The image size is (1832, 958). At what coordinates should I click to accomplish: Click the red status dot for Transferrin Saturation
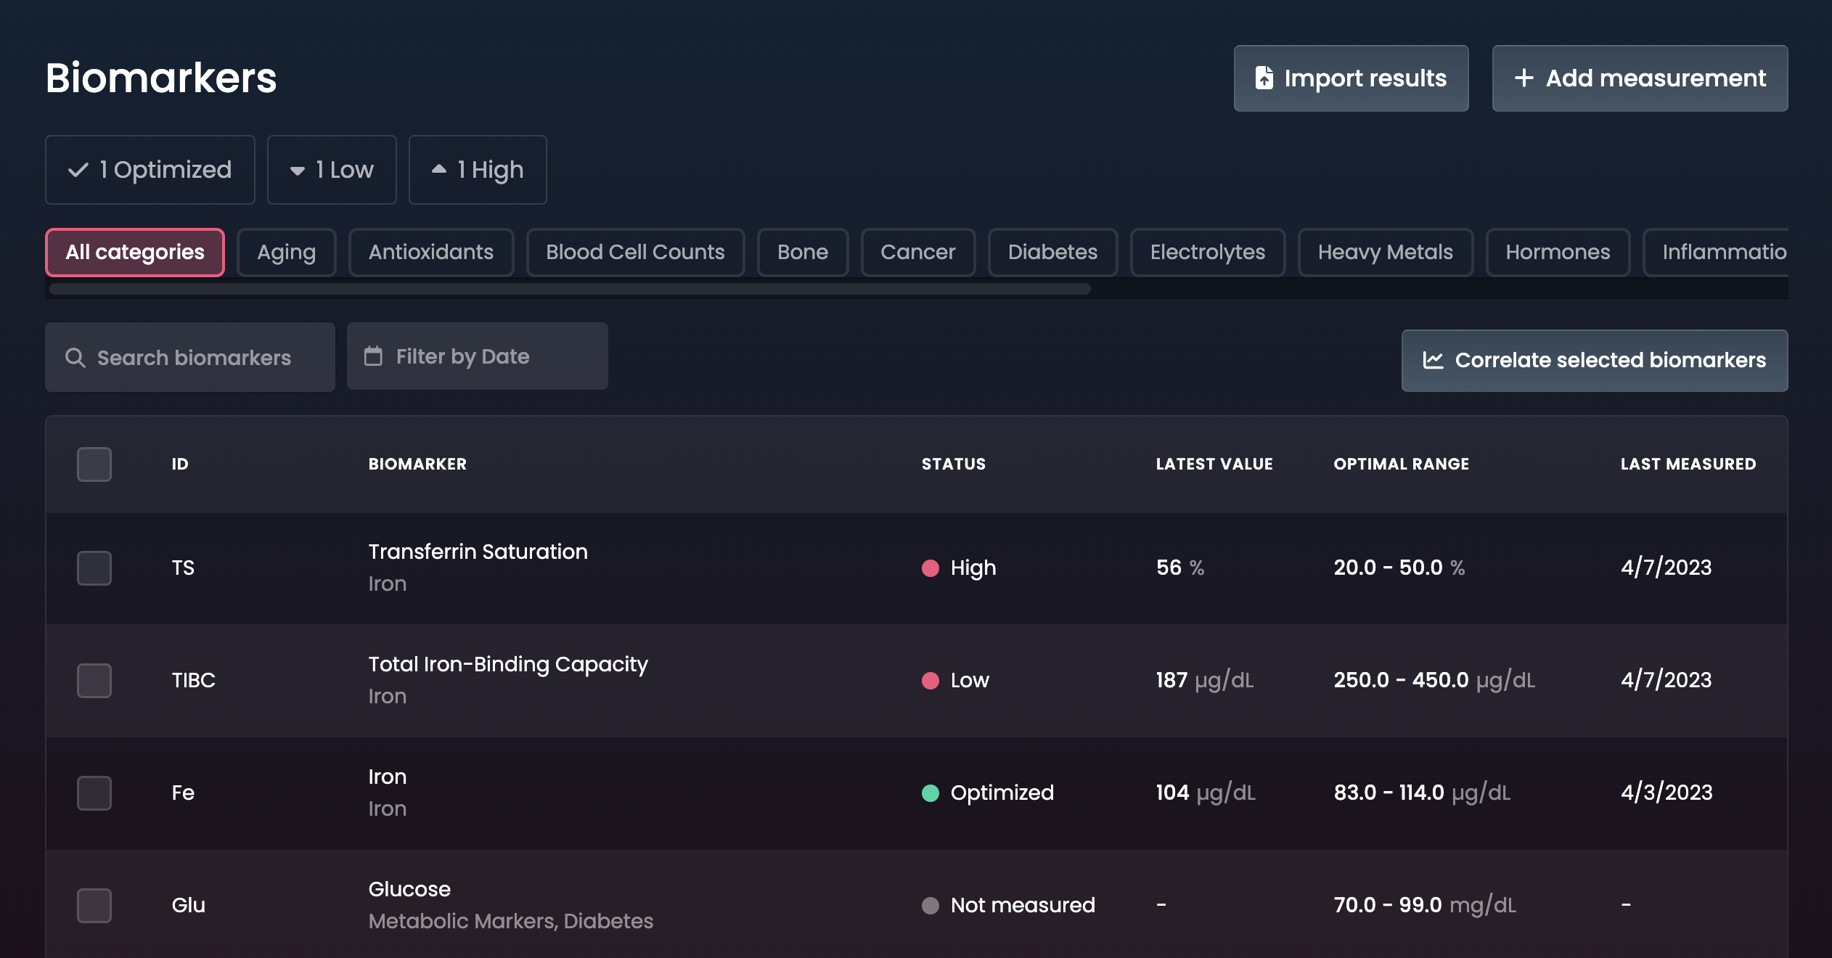click(x=930, y=568)
